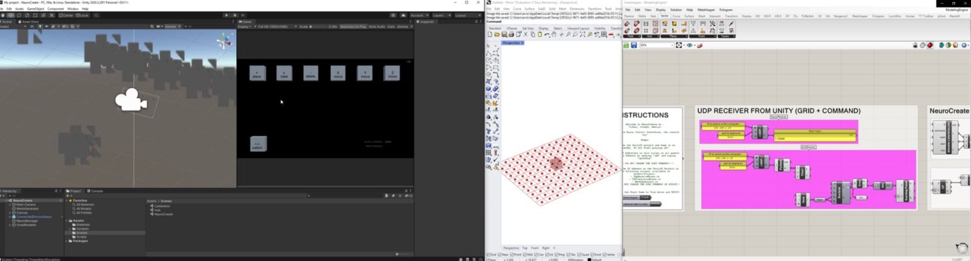Image resolution: width=971 pixels, height=261 pixels.
Task: Select the Rect tool in Unity toolbar
Action: 35,15
